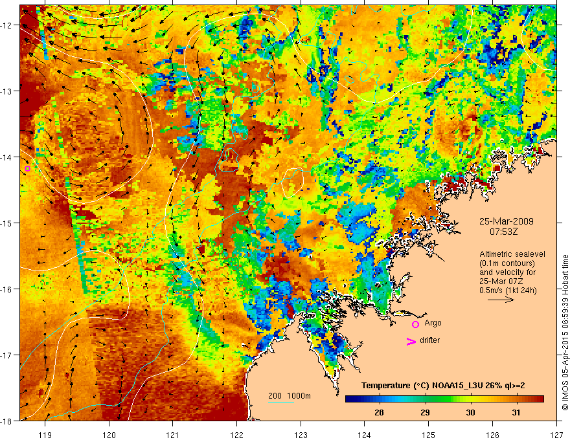
Task: Click the date text 25-Mar-2009
Action: pyautogui.click(x=507, y=221)
